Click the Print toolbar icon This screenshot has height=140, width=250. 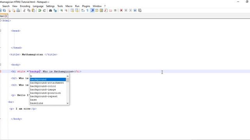click(18, 10)
